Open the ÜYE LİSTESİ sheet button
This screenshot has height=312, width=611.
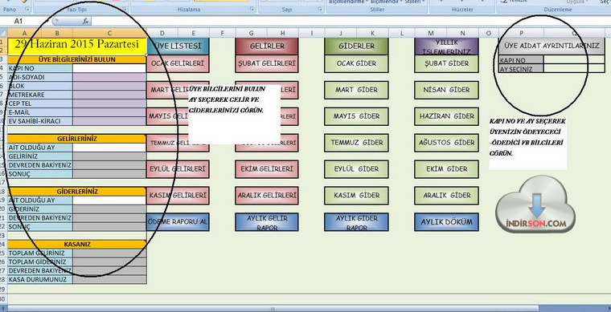178,46
